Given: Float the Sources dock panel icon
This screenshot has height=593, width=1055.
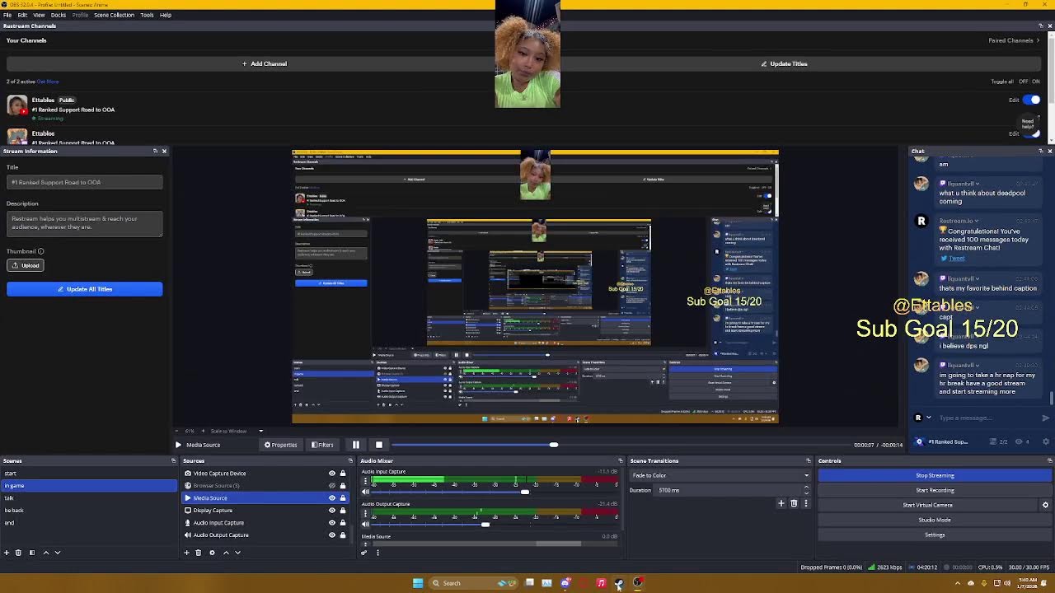Looking at the screenshot, I should [x=349, y=460].
